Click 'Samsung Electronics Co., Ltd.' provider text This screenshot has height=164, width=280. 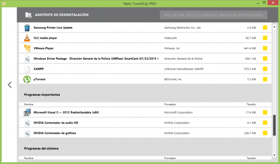(182, 28)
